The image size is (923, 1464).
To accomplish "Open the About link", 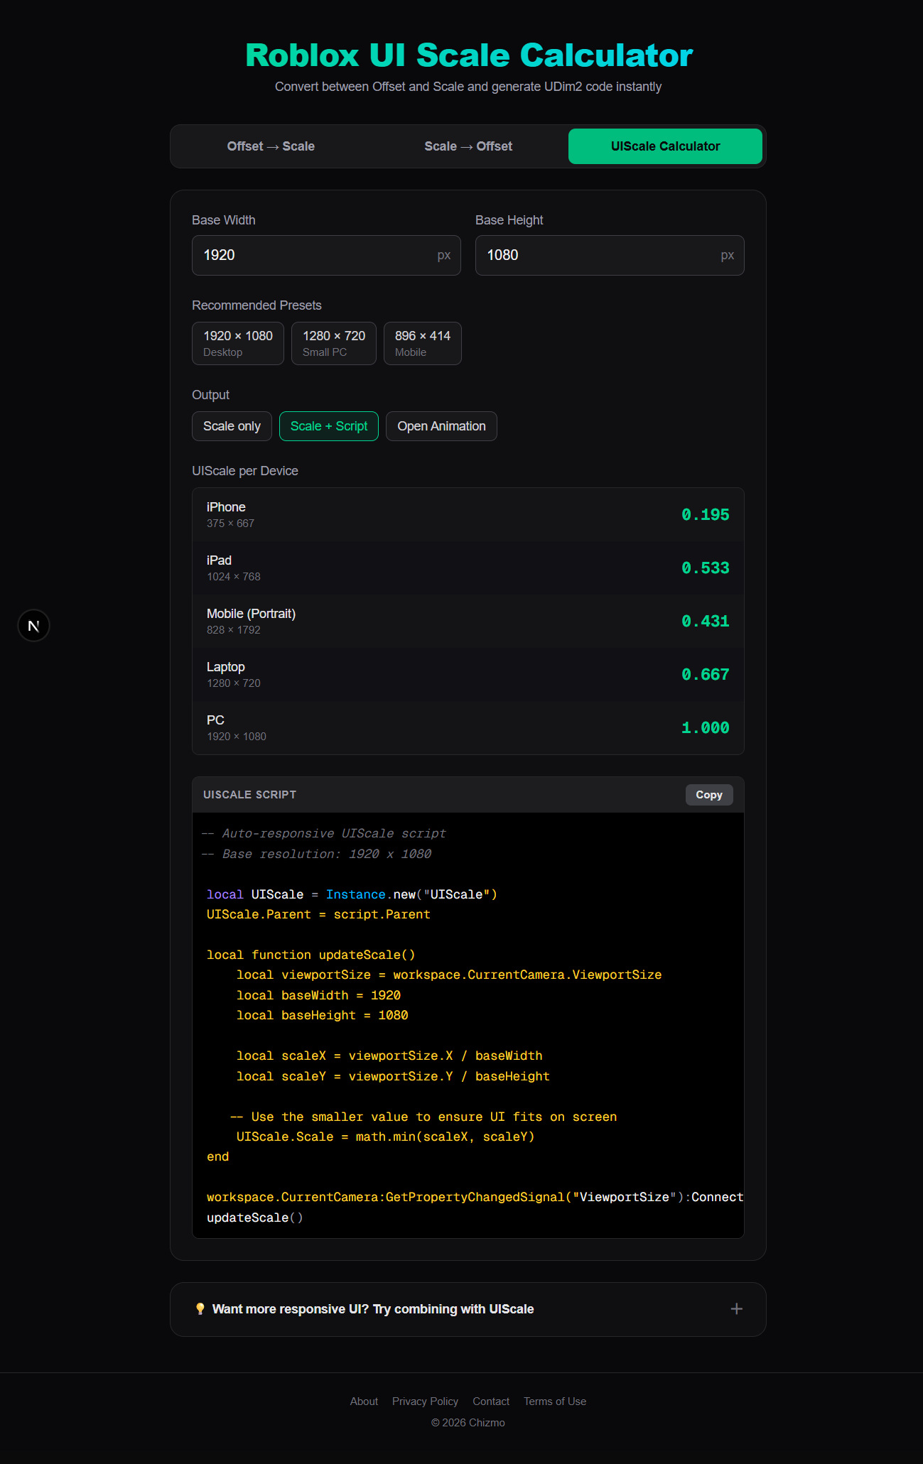I will [x=364, y=1401].
